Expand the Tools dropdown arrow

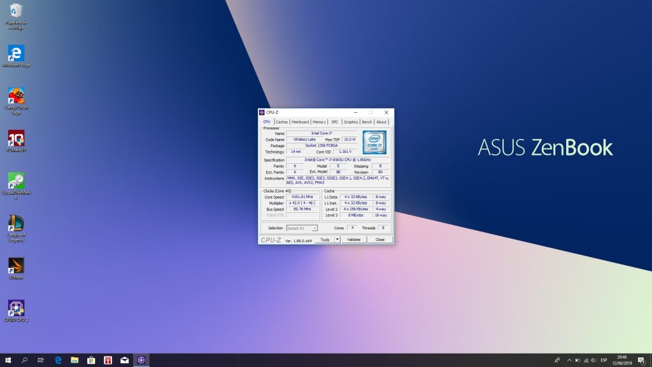coord(337,240)
